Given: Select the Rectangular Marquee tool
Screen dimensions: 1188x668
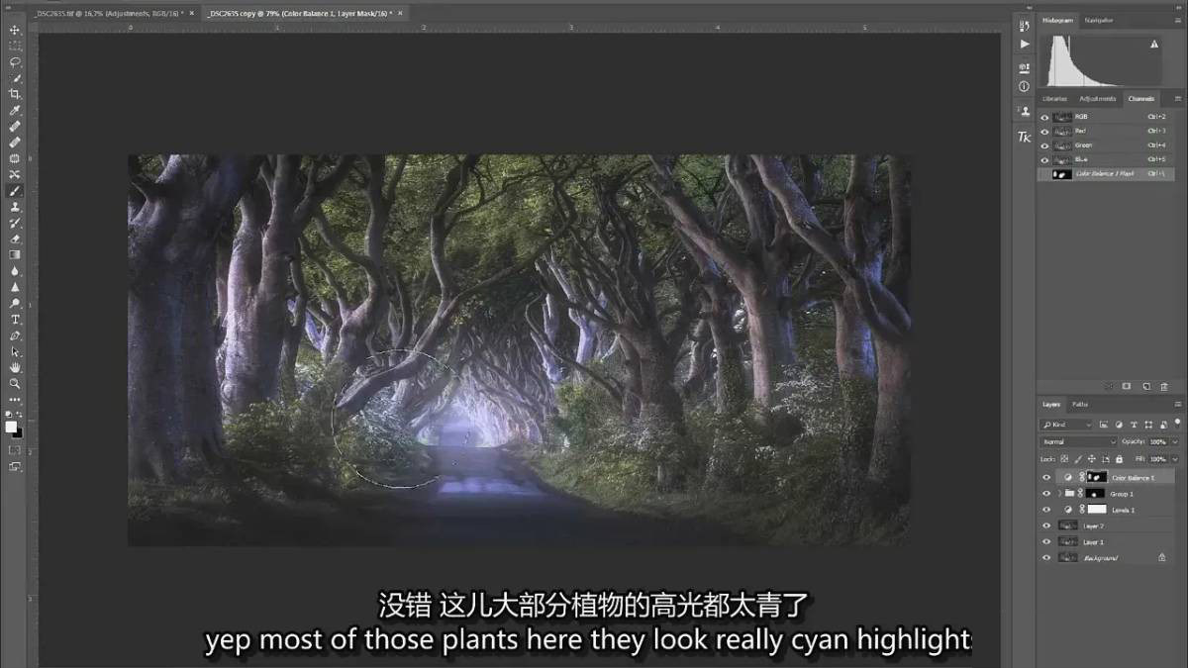Looking at the screenshot, I should click(15, 46).
